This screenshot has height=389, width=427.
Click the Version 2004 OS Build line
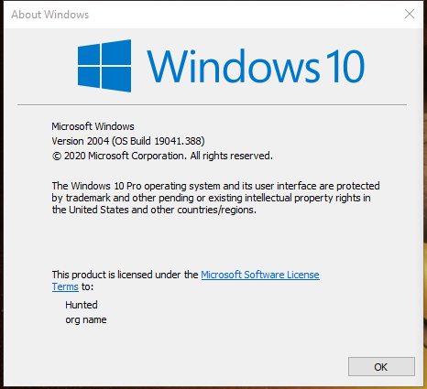[128, 141]
